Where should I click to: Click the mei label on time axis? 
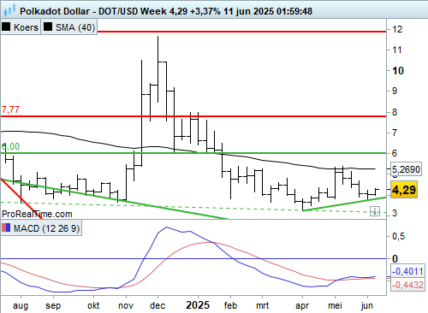click(x=335, y=305)
